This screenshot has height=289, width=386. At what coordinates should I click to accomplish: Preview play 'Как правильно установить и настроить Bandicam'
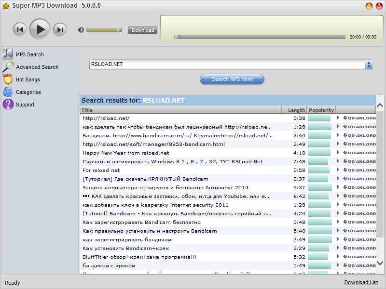[x=338, y=231]
